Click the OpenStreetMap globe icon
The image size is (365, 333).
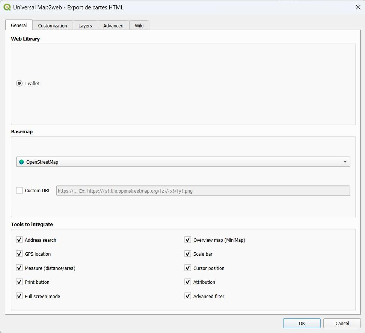21,162
